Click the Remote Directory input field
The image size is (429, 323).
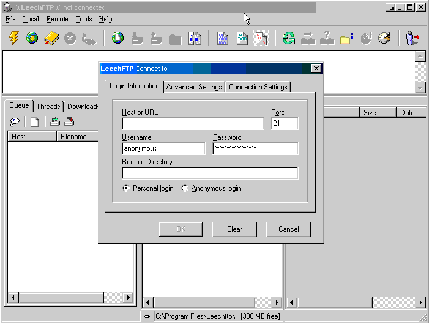(210, 173)
